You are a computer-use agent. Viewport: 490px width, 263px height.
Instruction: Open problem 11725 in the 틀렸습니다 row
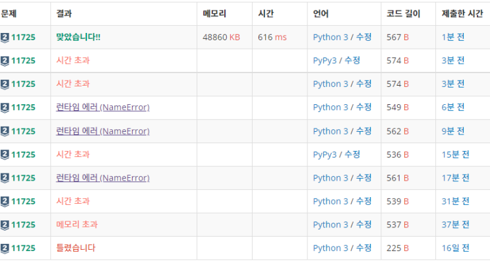click(x=24, y=248)
